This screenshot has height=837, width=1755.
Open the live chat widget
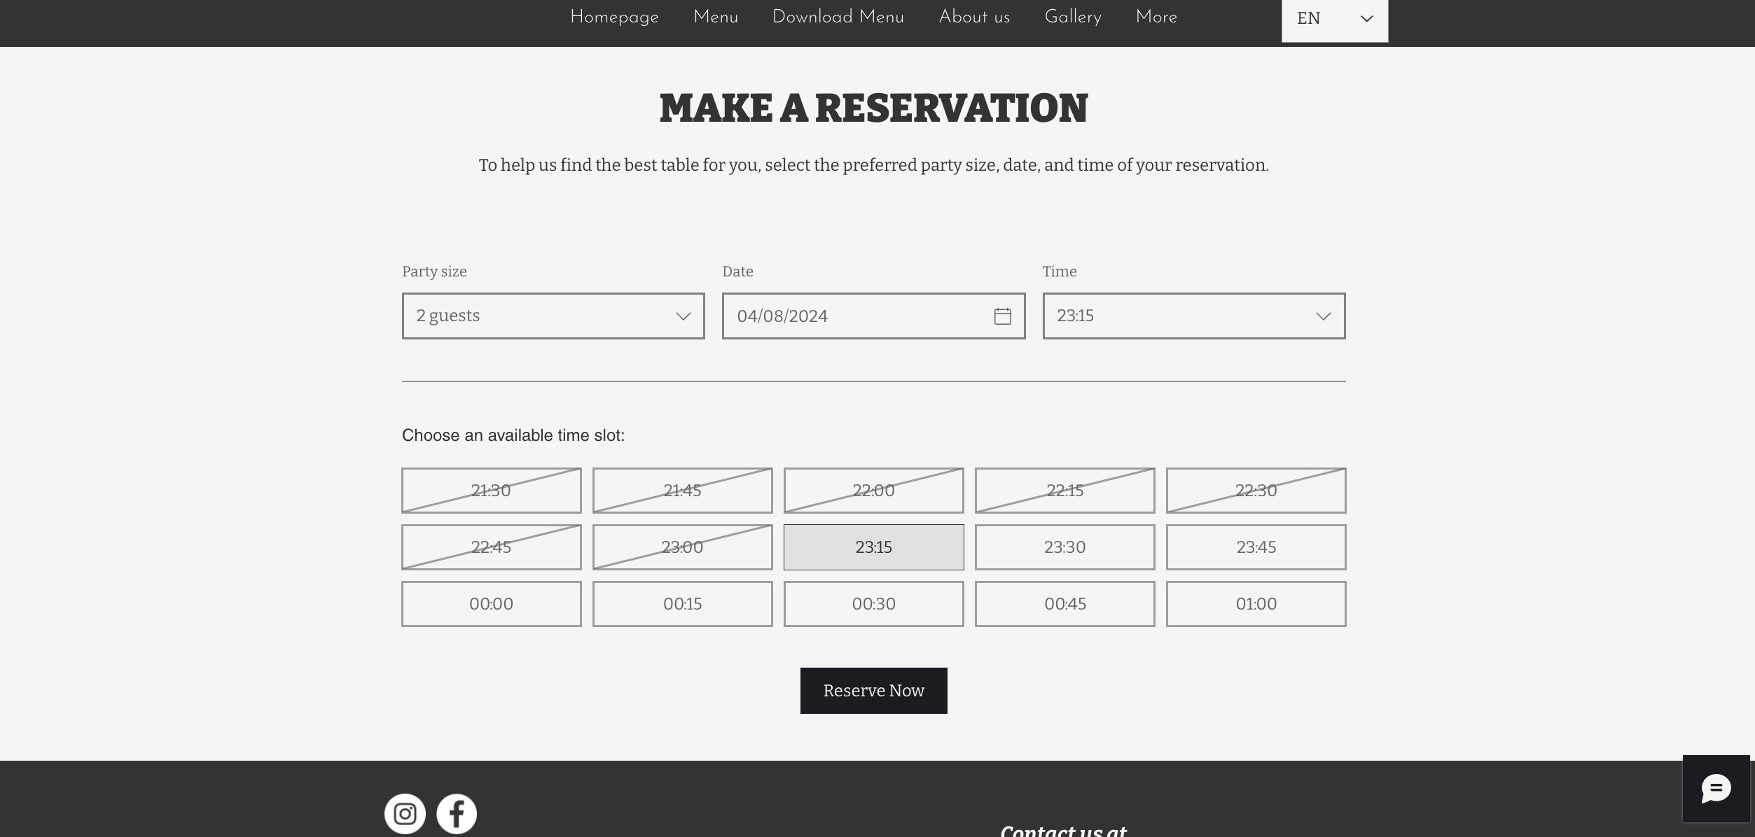point(1716,789)
